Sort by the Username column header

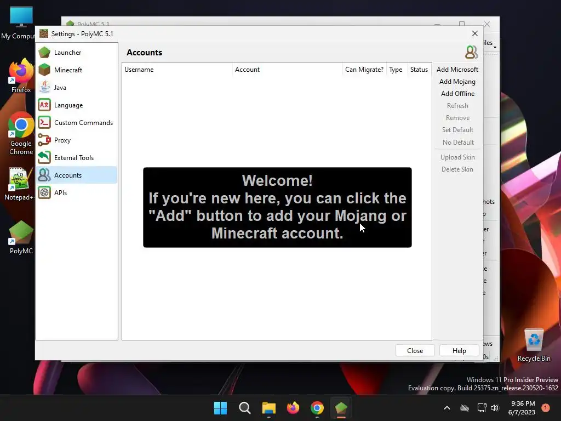point(177,70)
